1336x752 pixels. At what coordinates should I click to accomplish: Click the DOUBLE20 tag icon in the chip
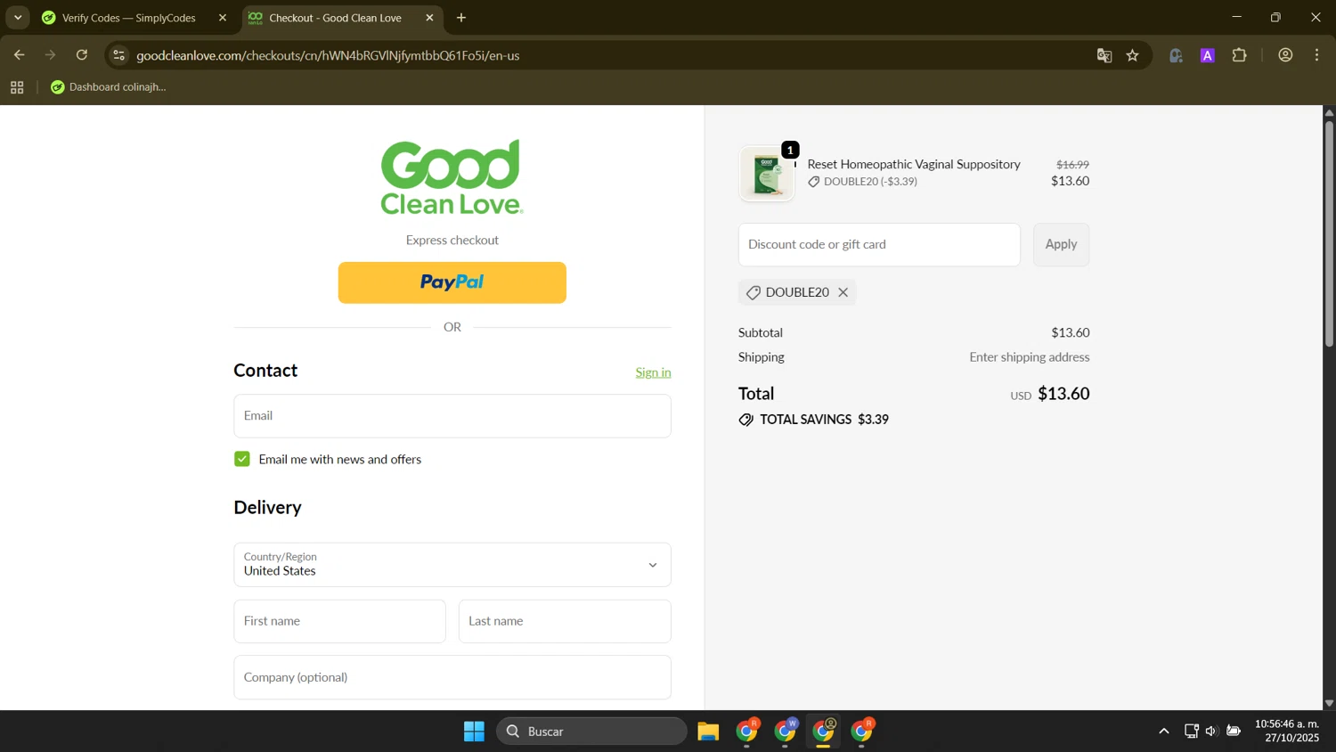point(753,292)
